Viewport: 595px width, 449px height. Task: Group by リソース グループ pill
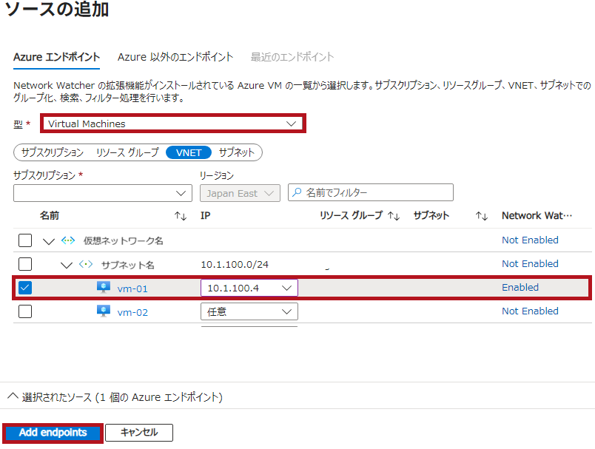click(127, 152)
